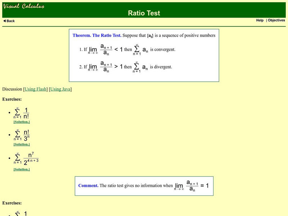
Task: Click the 'is convergent.' text
Action: click(x=163, y=49)
